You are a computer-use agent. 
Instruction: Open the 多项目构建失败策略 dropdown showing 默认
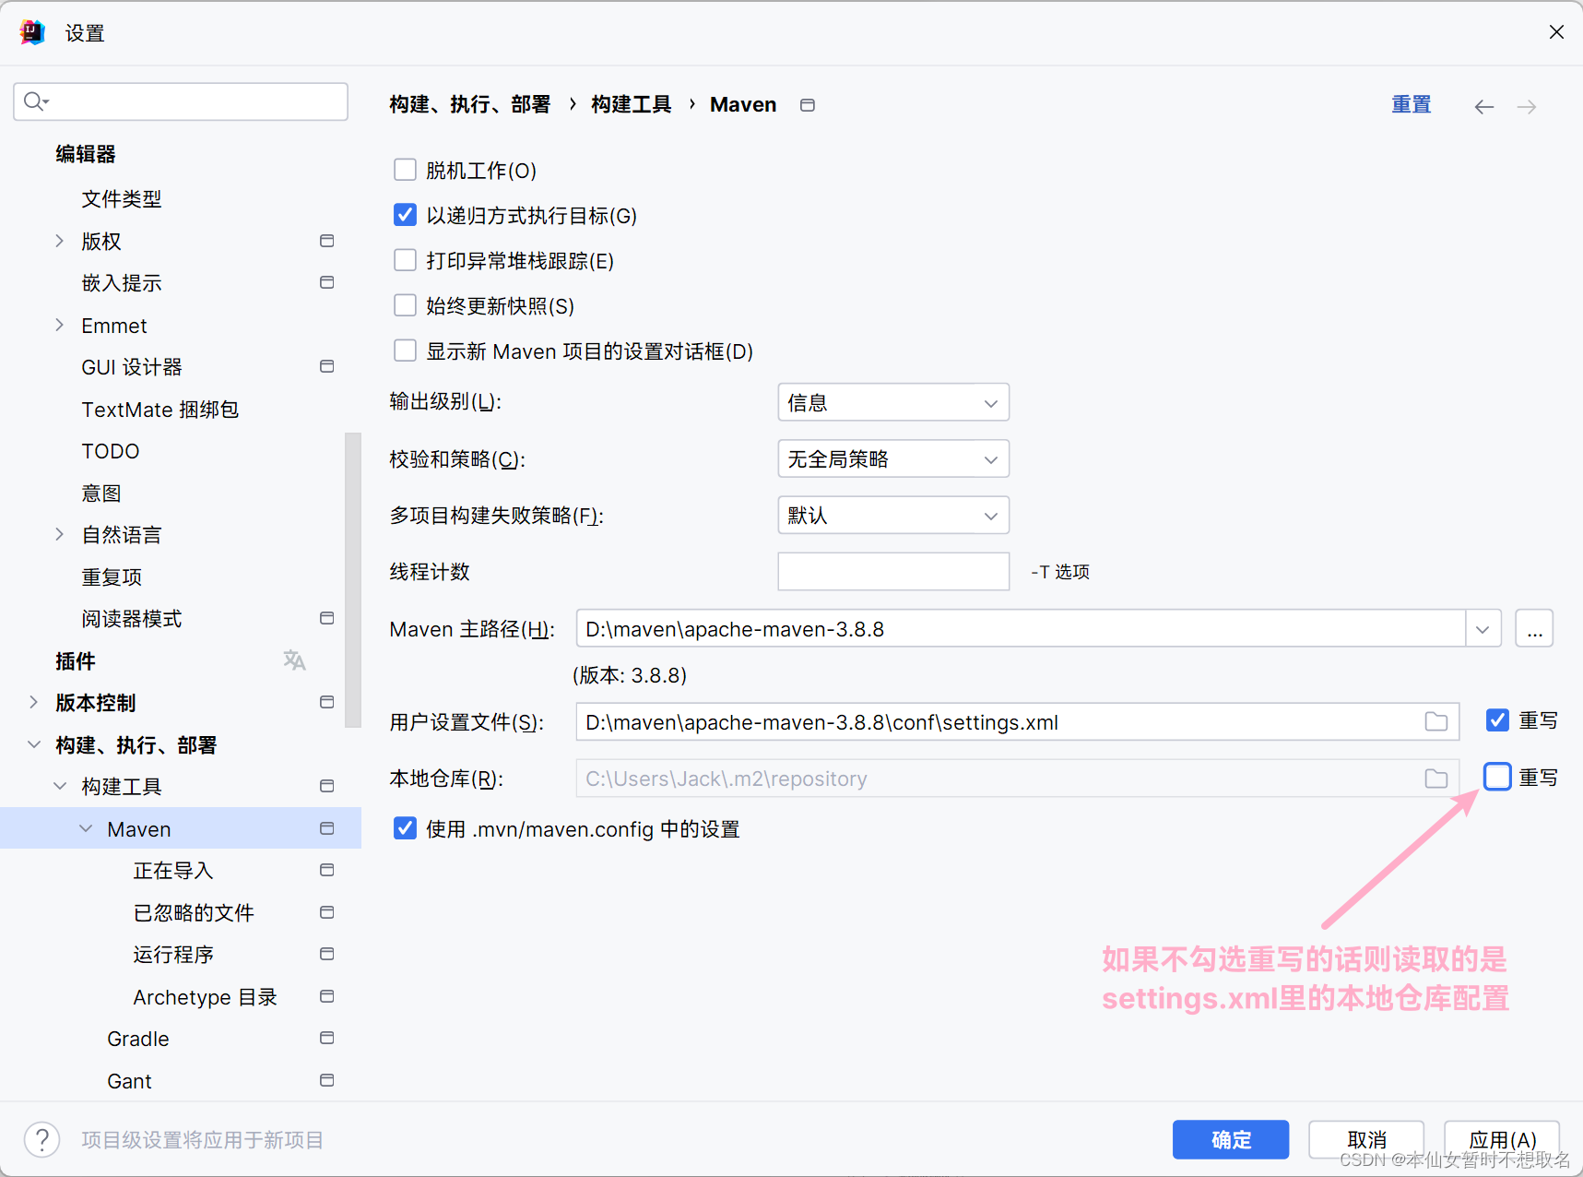893,515
